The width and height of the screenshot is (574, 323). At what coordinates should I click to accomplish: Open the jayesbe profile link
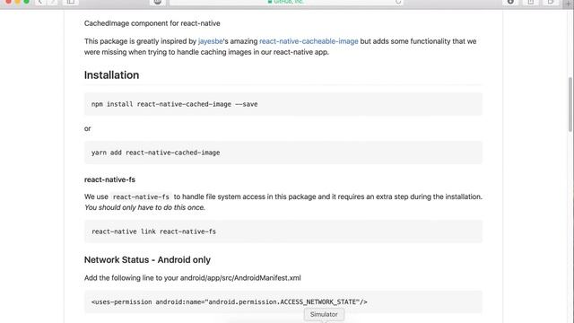click(210, 41)
